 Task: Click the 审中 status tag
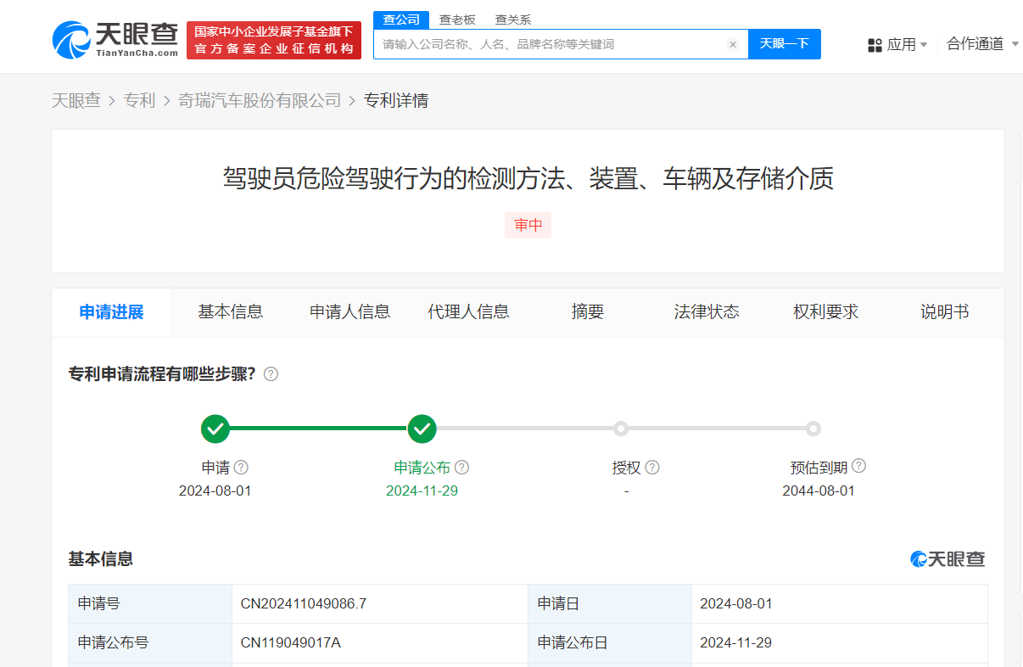(x=528, y=226)
